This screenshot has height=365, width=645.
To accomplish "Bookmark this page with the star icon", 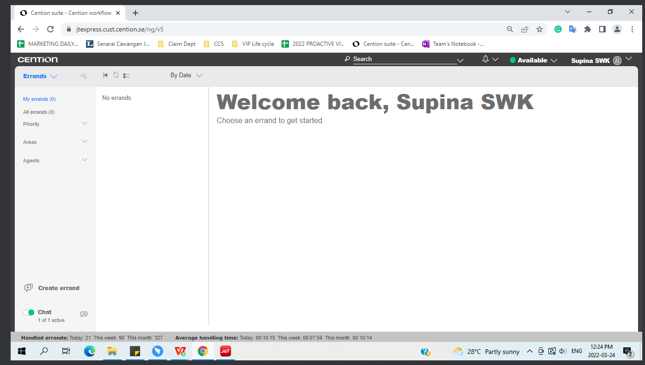I will coord(540,29).
